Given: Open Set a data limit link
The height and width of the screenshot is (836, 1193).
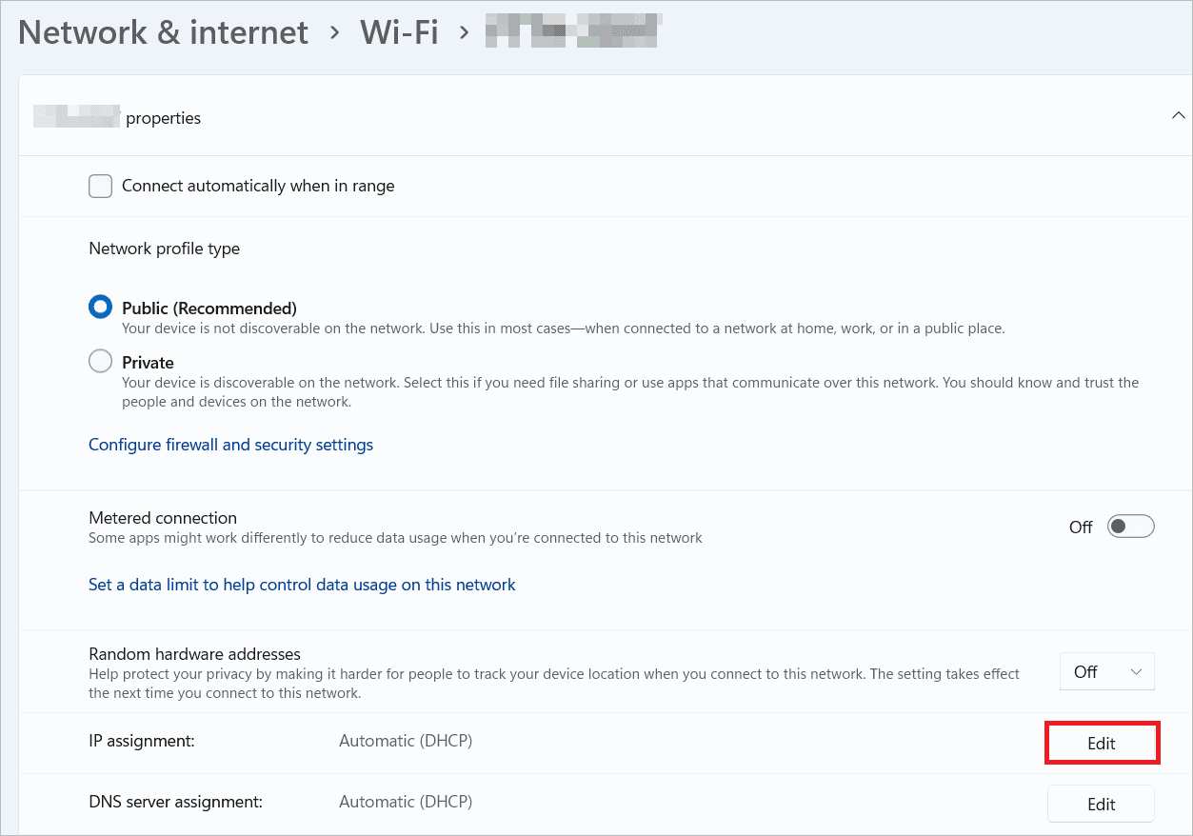Looking at the screenshot, I should [x=302, y=585].
